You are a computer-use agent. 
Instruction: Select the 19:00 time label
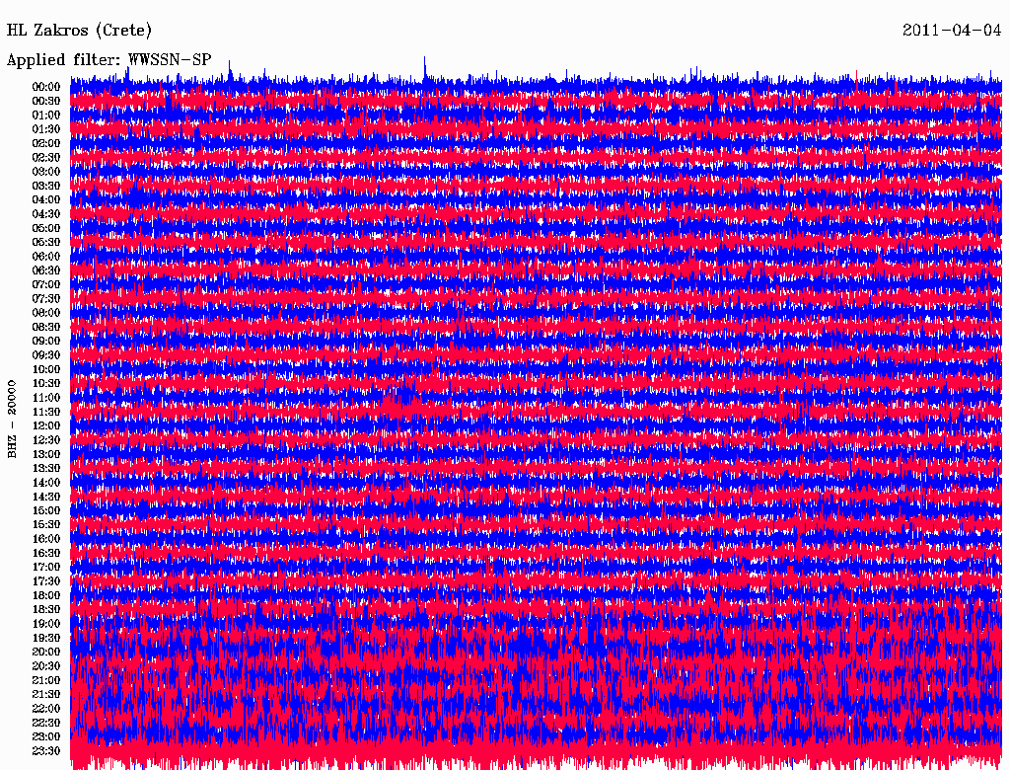[x=45, y=624]
